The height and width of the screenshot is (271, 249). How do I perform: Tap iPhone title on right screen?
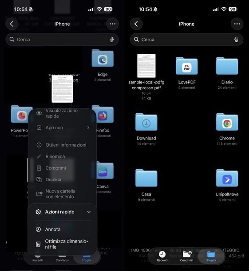187,24
